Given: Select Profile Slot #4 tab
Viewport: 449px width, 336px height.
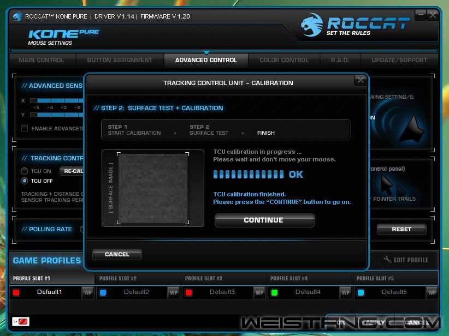Looking at the screenshot, I should click(x=310, y=278).
